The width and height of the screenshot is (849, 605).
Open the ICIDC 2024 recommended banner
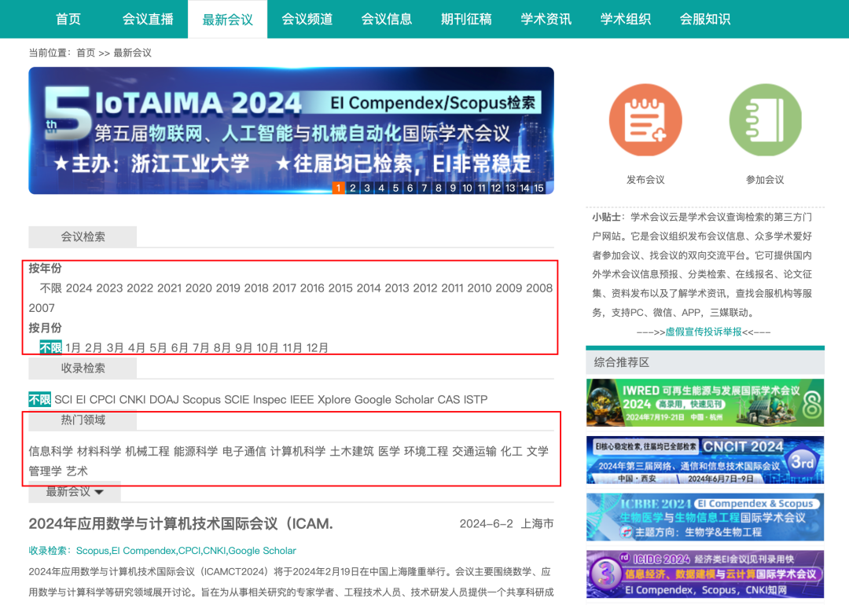[x=705, y=574]
